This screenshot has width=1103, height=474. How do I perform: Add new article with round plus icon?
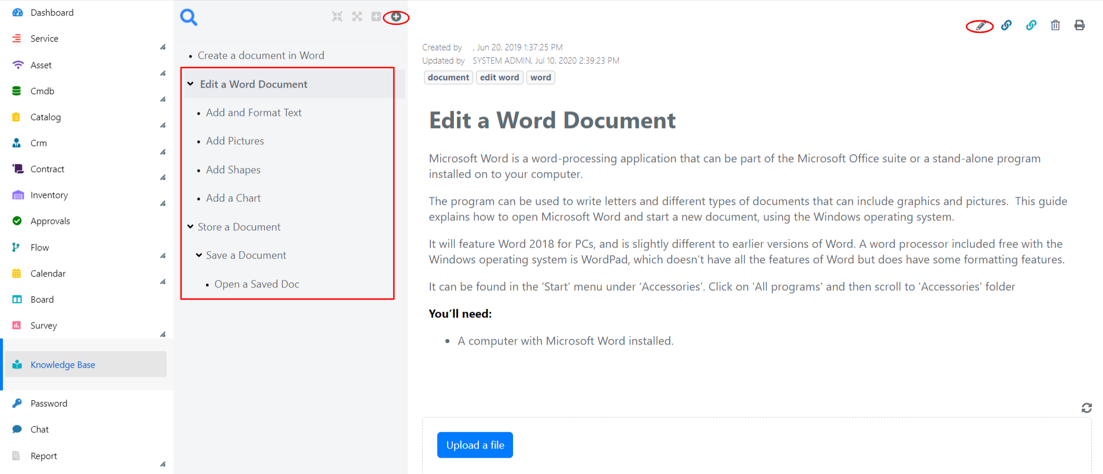[396, 17]
